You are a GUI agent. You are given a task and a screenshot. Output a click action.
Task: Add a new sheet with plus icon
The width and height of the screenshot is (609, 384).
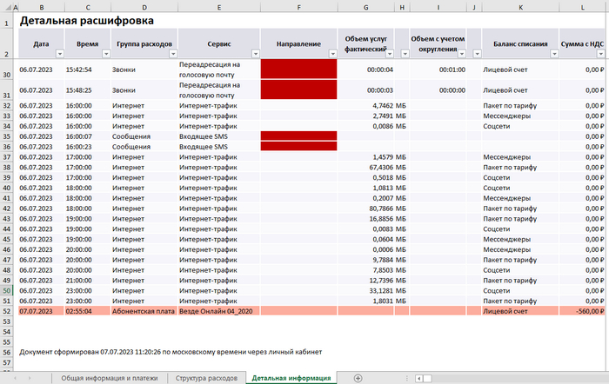(358, 378)
